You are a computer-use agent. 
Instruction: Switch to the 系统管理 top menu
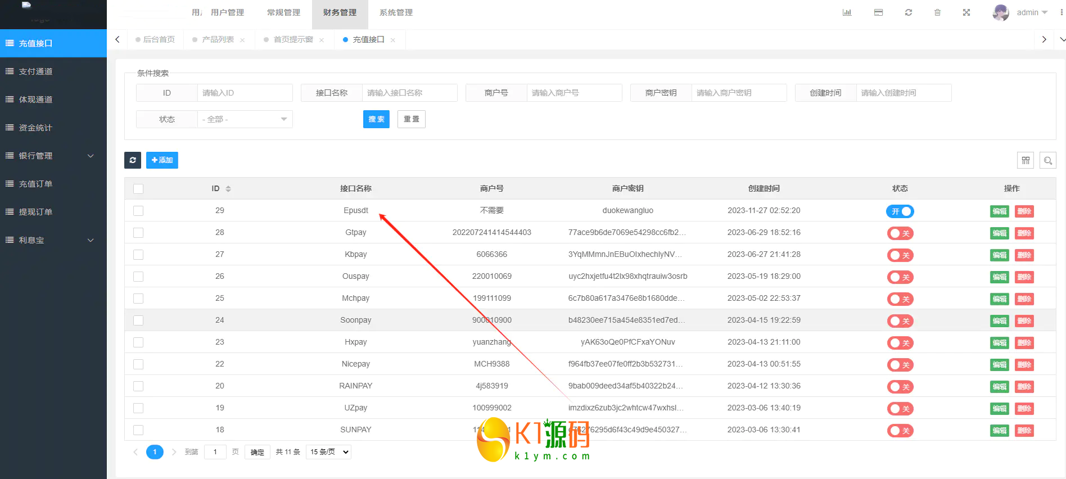pos(396,12)
